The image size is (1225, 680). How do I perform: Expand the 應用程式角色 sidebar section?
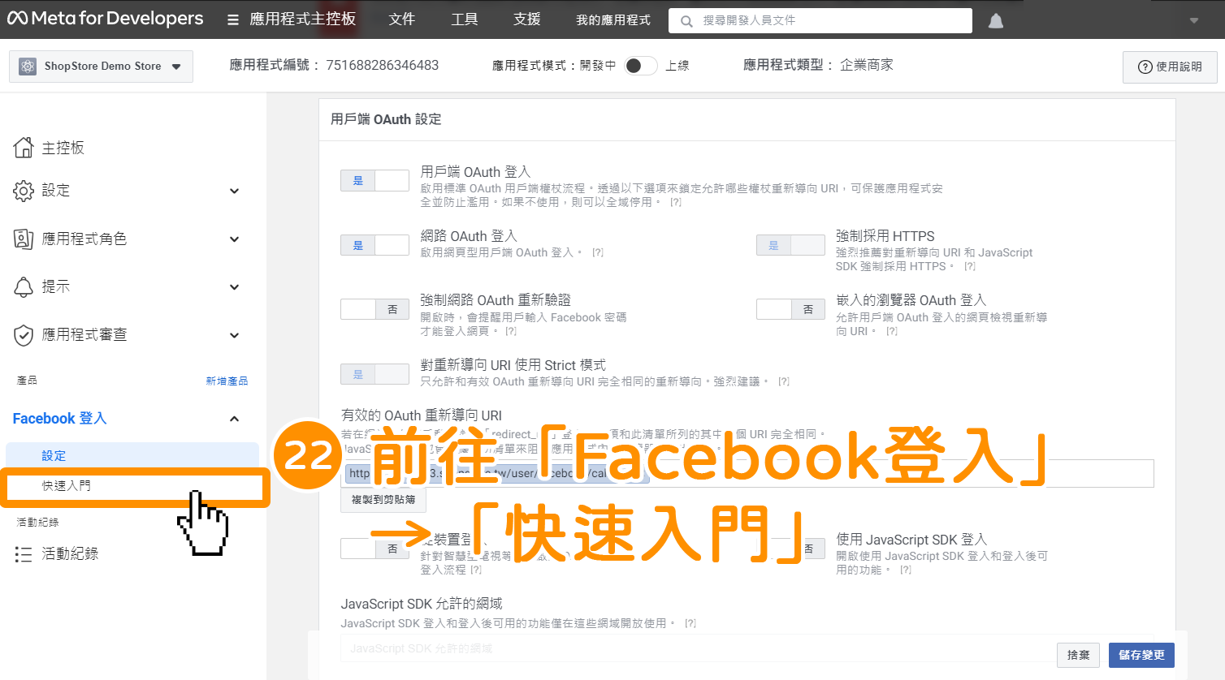click(x=234, y=239)
